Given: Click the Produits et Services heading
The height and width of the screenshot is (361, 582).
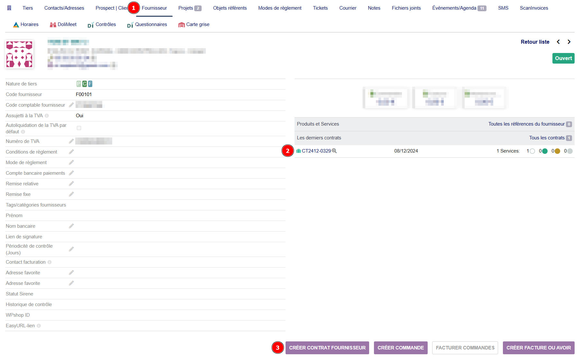Looking at the screenshot, I should click(x=318, y=124).
